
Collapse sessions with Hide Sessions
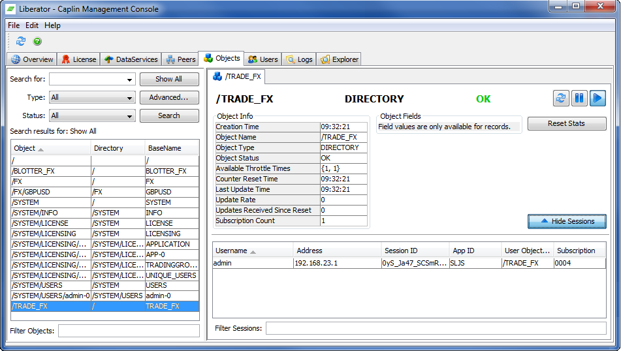click(x=567, y=221)
